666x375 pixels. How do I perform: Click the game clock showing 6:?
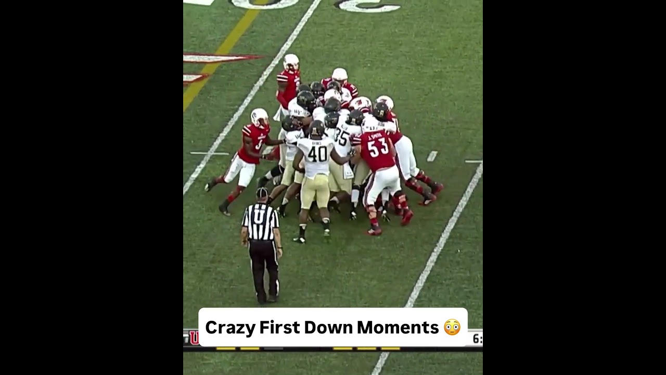(x=477, y=339)
